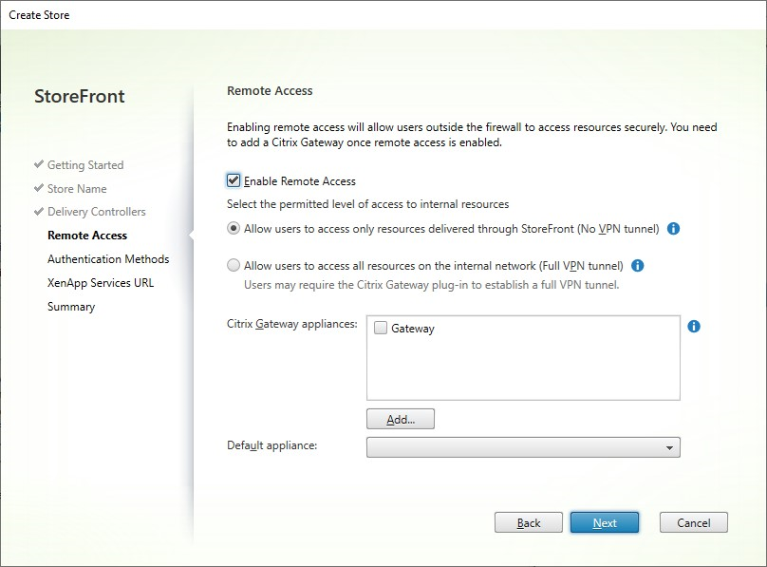Jump to the Summary step
The height and width of the screenshot is (567, 767).
click(71, 307)
